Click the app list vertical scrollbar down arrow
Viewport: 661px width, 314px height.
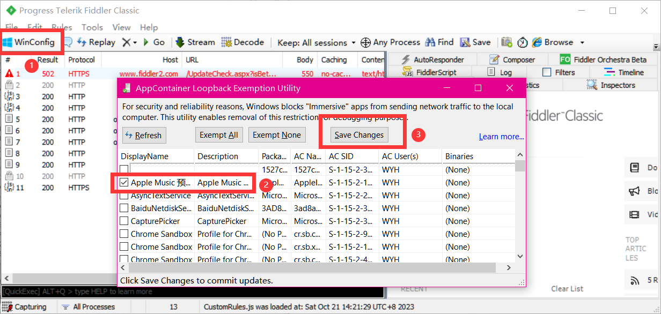[519, 256]
